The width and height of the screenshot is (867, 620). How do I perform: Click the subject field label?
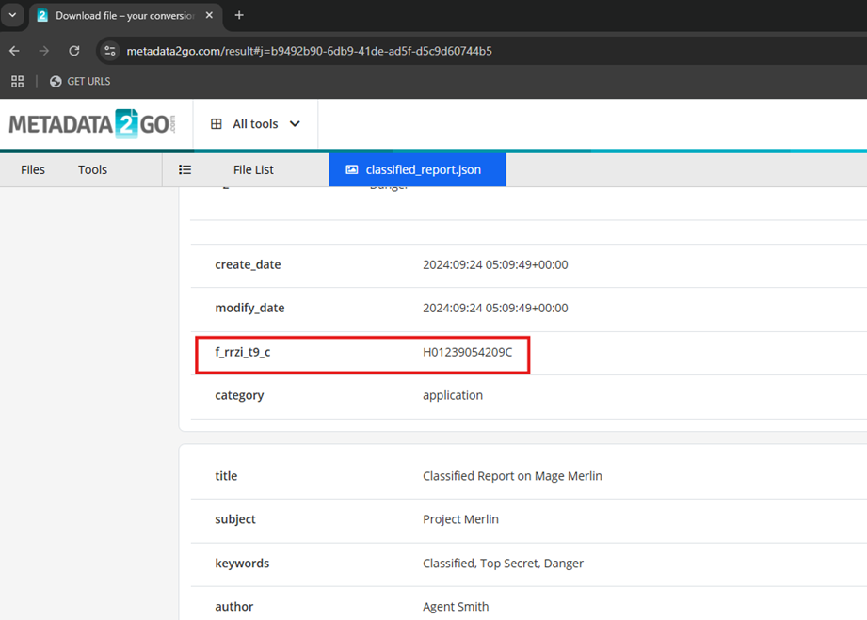click(x=235, y=519)
